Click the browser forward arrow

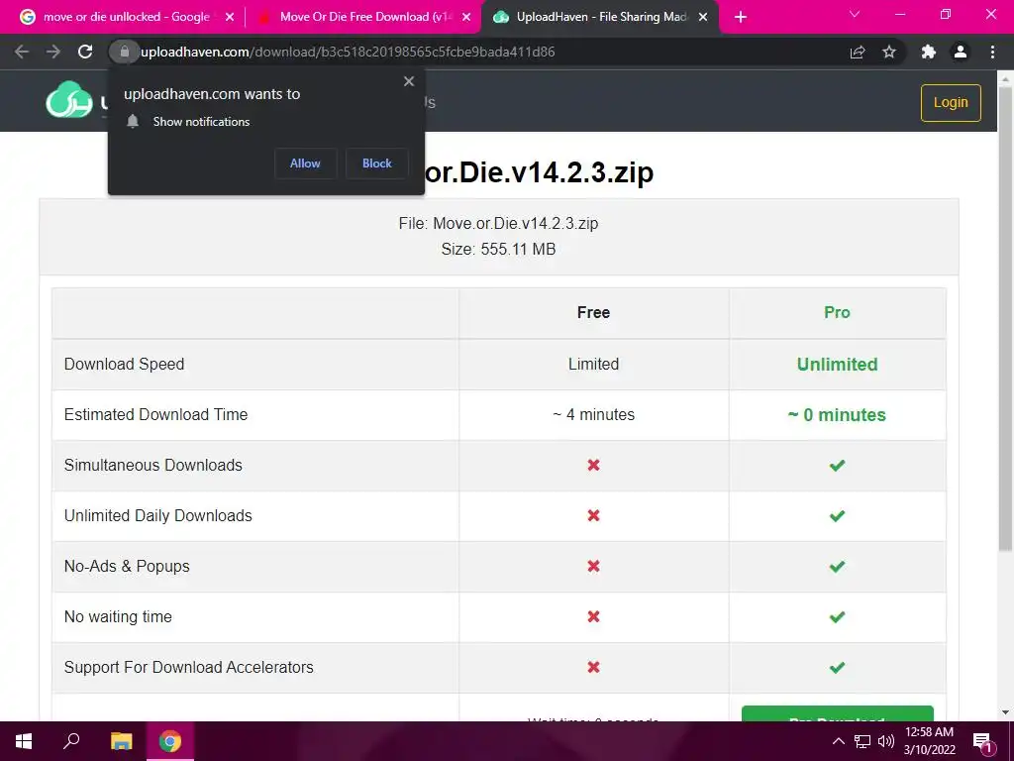pos(53,52)
